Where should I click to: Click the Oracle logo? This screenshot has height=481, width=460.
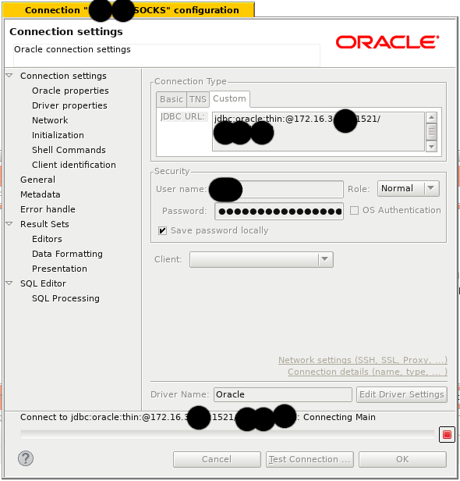point(387,42)
